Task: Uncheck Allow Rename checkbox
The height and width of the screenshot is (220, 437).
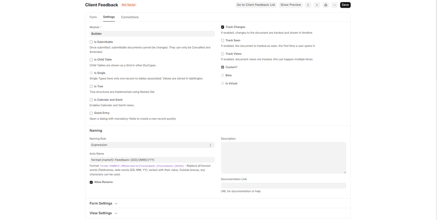Action: 91,182
